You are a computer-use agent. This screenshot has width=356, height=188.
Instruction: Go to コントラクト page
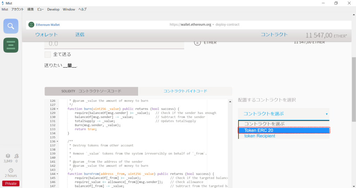coord(274,35)
